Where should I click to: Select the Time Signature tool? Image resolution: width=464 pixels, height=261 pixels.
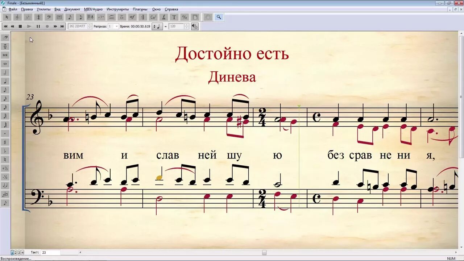pos(38,17)
